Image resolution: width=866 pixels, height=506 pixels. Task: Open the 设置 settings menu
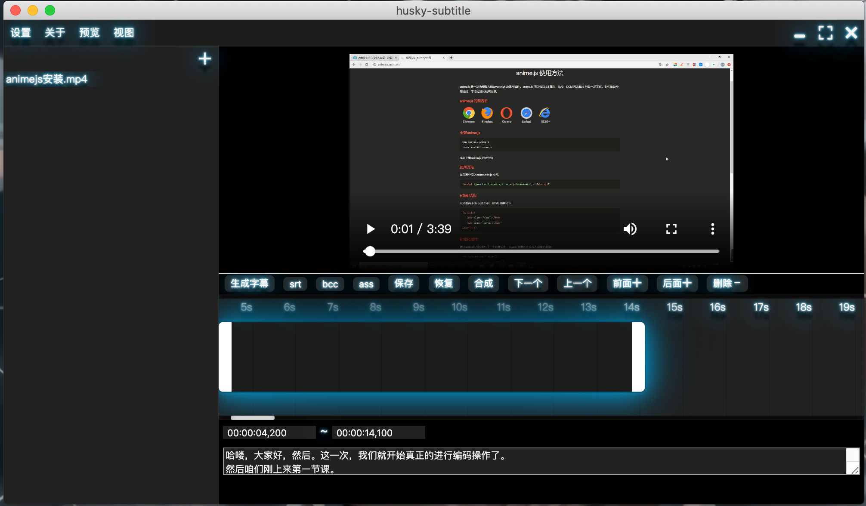click(x=21, y=33)
